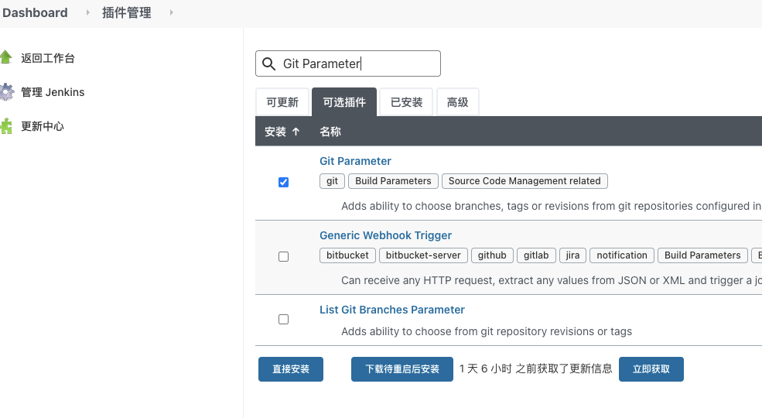Open the 已安装 tab
The height and width of the screenshot is (418, 762).
click(406, 102)
